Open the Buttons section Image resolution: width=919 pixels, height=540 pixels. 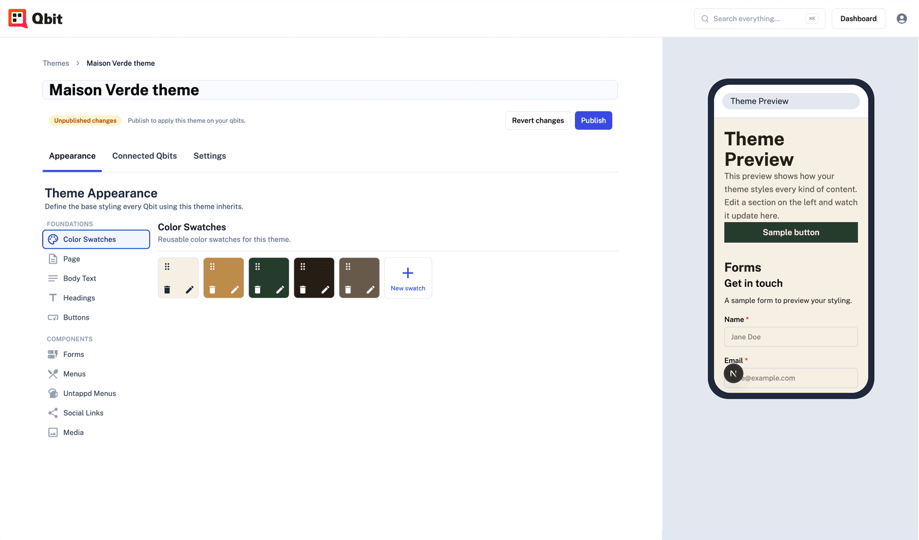pyautogui.click(x=96, y=317)
